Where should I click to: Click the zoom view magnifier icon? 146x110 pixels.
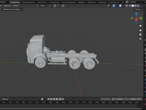(140, 26)
